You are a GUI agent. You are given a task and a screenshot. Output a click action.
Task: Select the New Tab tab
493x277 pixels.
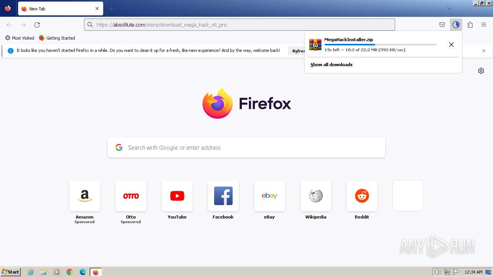pyautogui.click(x=60, y=8)
